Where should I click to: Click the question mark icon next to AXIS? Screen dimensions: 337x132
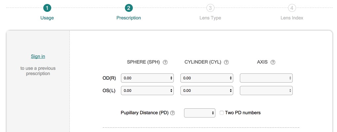click(x=273, y=62)
